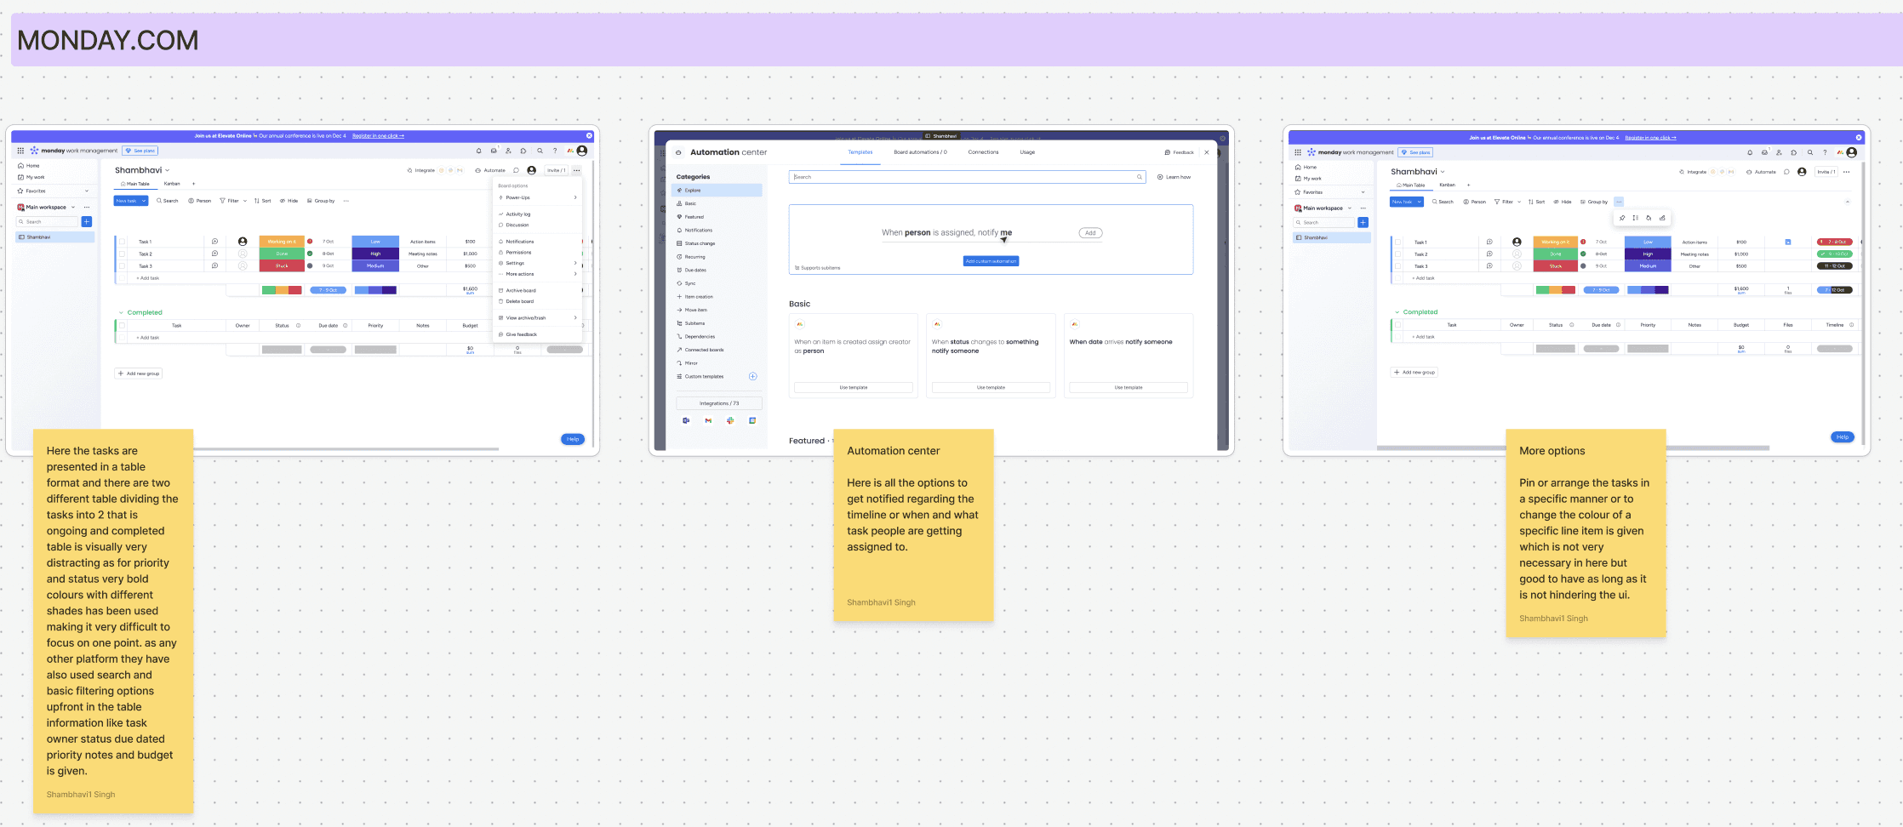Click Task 2 'High' priority cell, third screenshot
This screenshot has height=827, width=1903.
point(1648,254)
